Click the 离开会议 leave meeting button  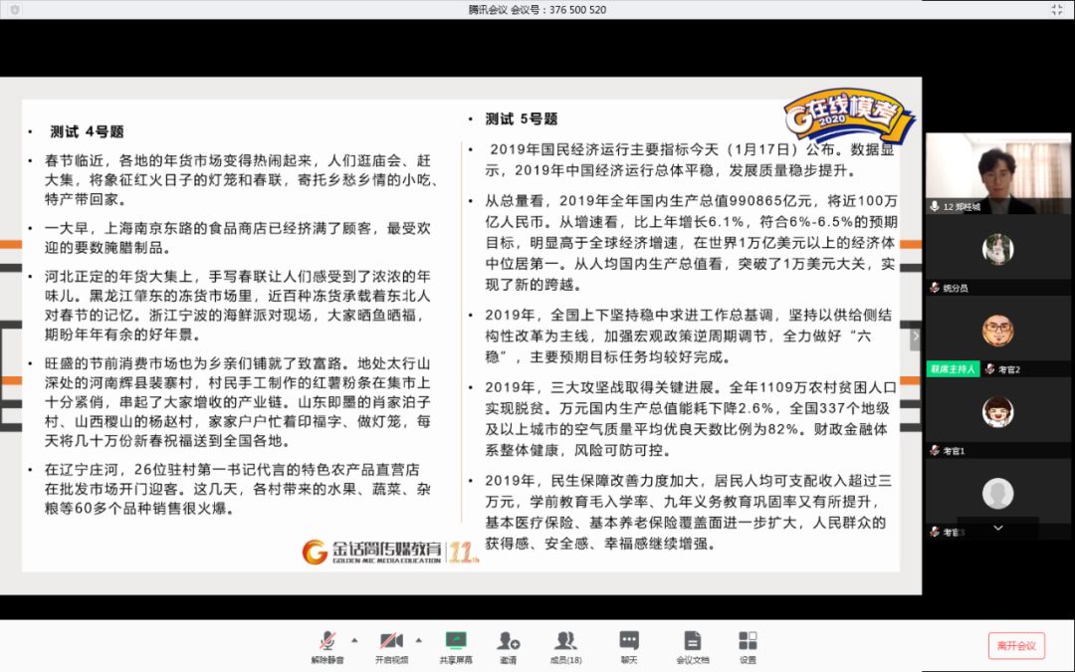click(x=1016, y=646)
